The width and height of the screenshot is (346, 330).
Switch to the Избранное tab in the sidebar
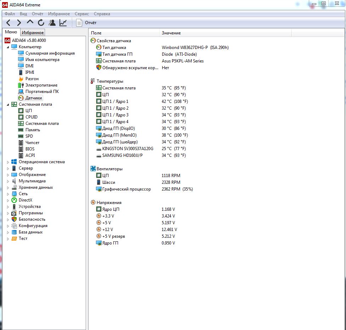pyautogui.click(x=33, y=33)
